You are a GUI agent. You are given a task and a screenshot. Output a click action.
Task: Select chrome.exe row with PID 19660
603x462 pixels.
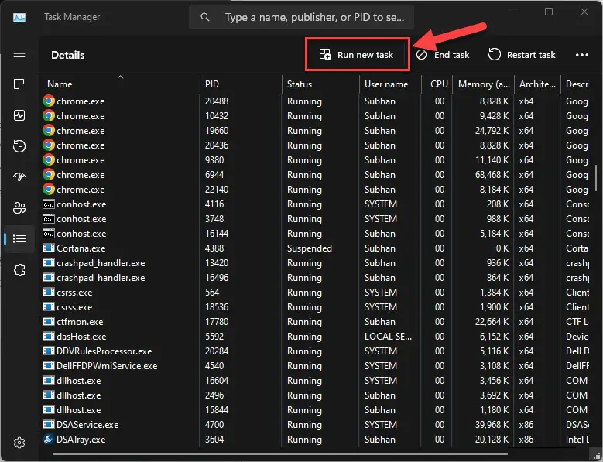(314, 131)
